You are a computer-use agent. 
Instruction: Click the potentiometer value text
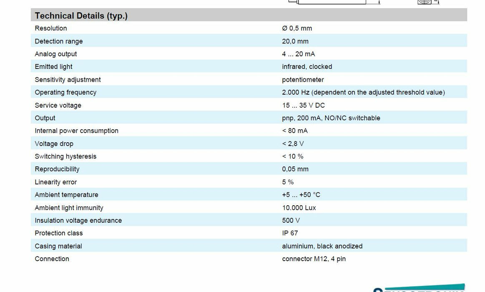tap(303, 80)
